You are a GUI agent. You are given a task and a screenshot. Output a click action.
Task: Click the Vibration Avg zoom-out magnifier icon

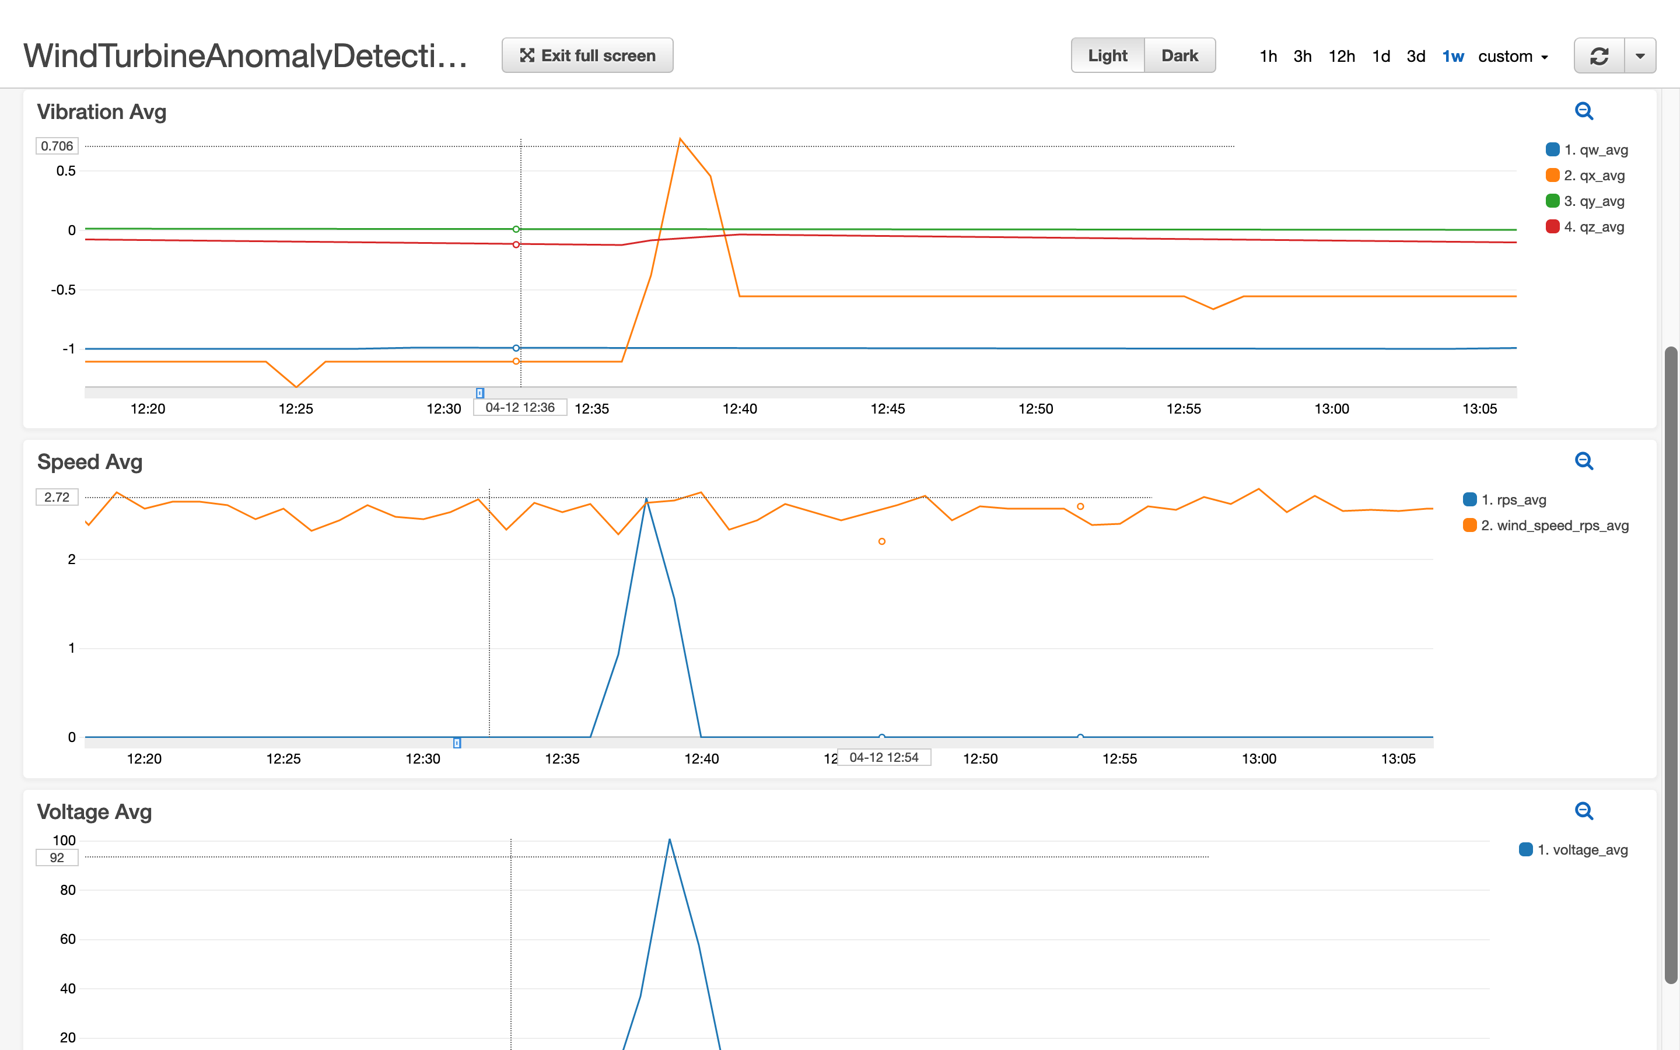[x=1584, y=111]
